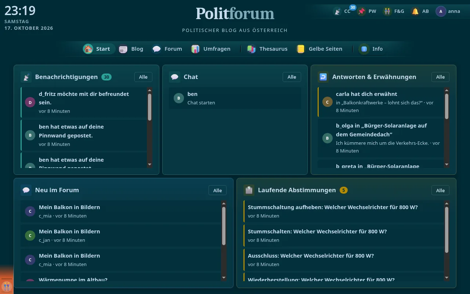Open d_fritz friend request notification
Screen dimensions: 470x294
click(83, 103)
